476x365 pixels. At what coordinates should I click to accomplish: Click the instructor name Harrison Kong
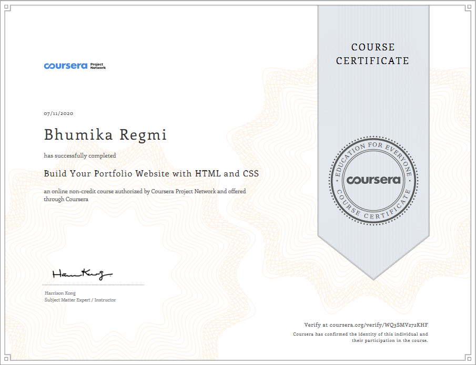pos(60,293)
